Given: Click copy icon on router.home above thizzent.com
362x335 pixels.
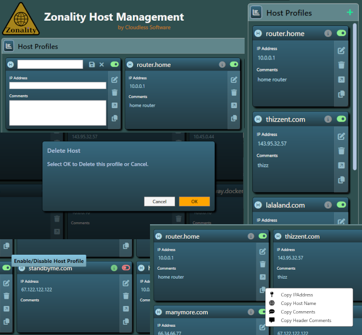Looking at the screenshot, I should pos(341,94).
